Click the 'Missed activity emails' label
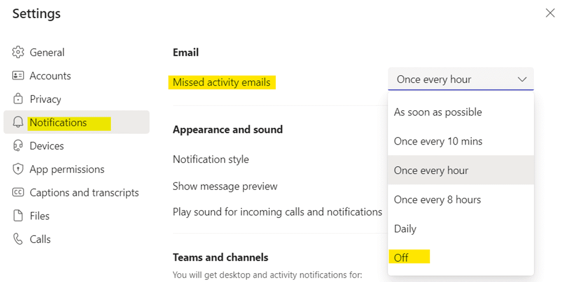 pyautogui.click(x=221, y=82)
